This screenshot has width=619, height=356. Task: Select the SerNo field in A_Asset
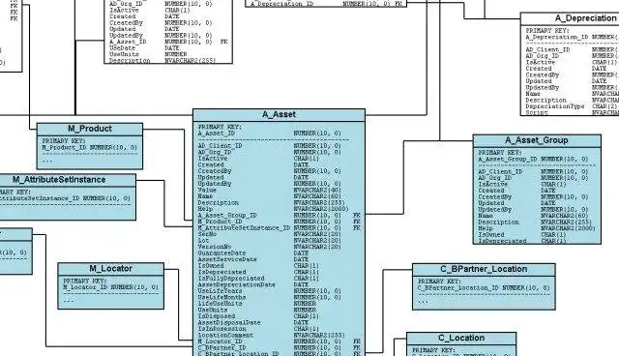point(270,234)
